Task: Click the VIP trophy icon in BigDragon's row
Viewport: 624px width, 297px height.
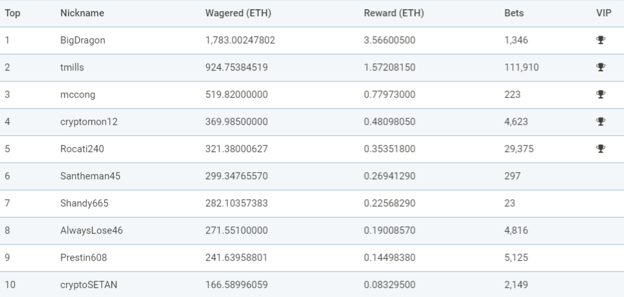Action: [601, 40]
